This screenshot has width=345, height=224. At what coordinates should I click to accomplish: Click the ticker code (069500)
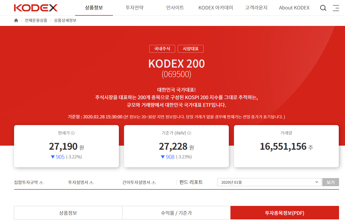click(177, 74)
